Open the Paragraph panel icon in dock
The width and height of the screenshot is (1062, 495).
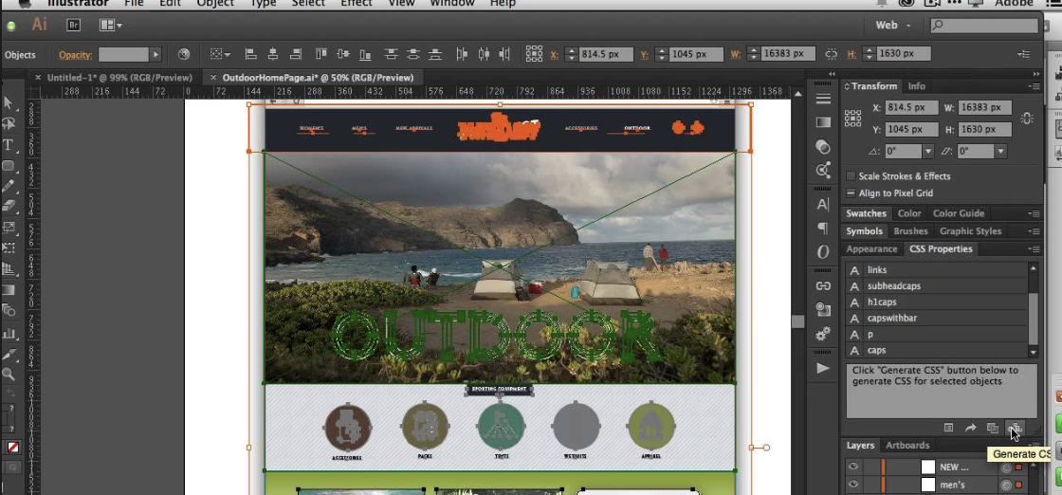click(823, 228)
